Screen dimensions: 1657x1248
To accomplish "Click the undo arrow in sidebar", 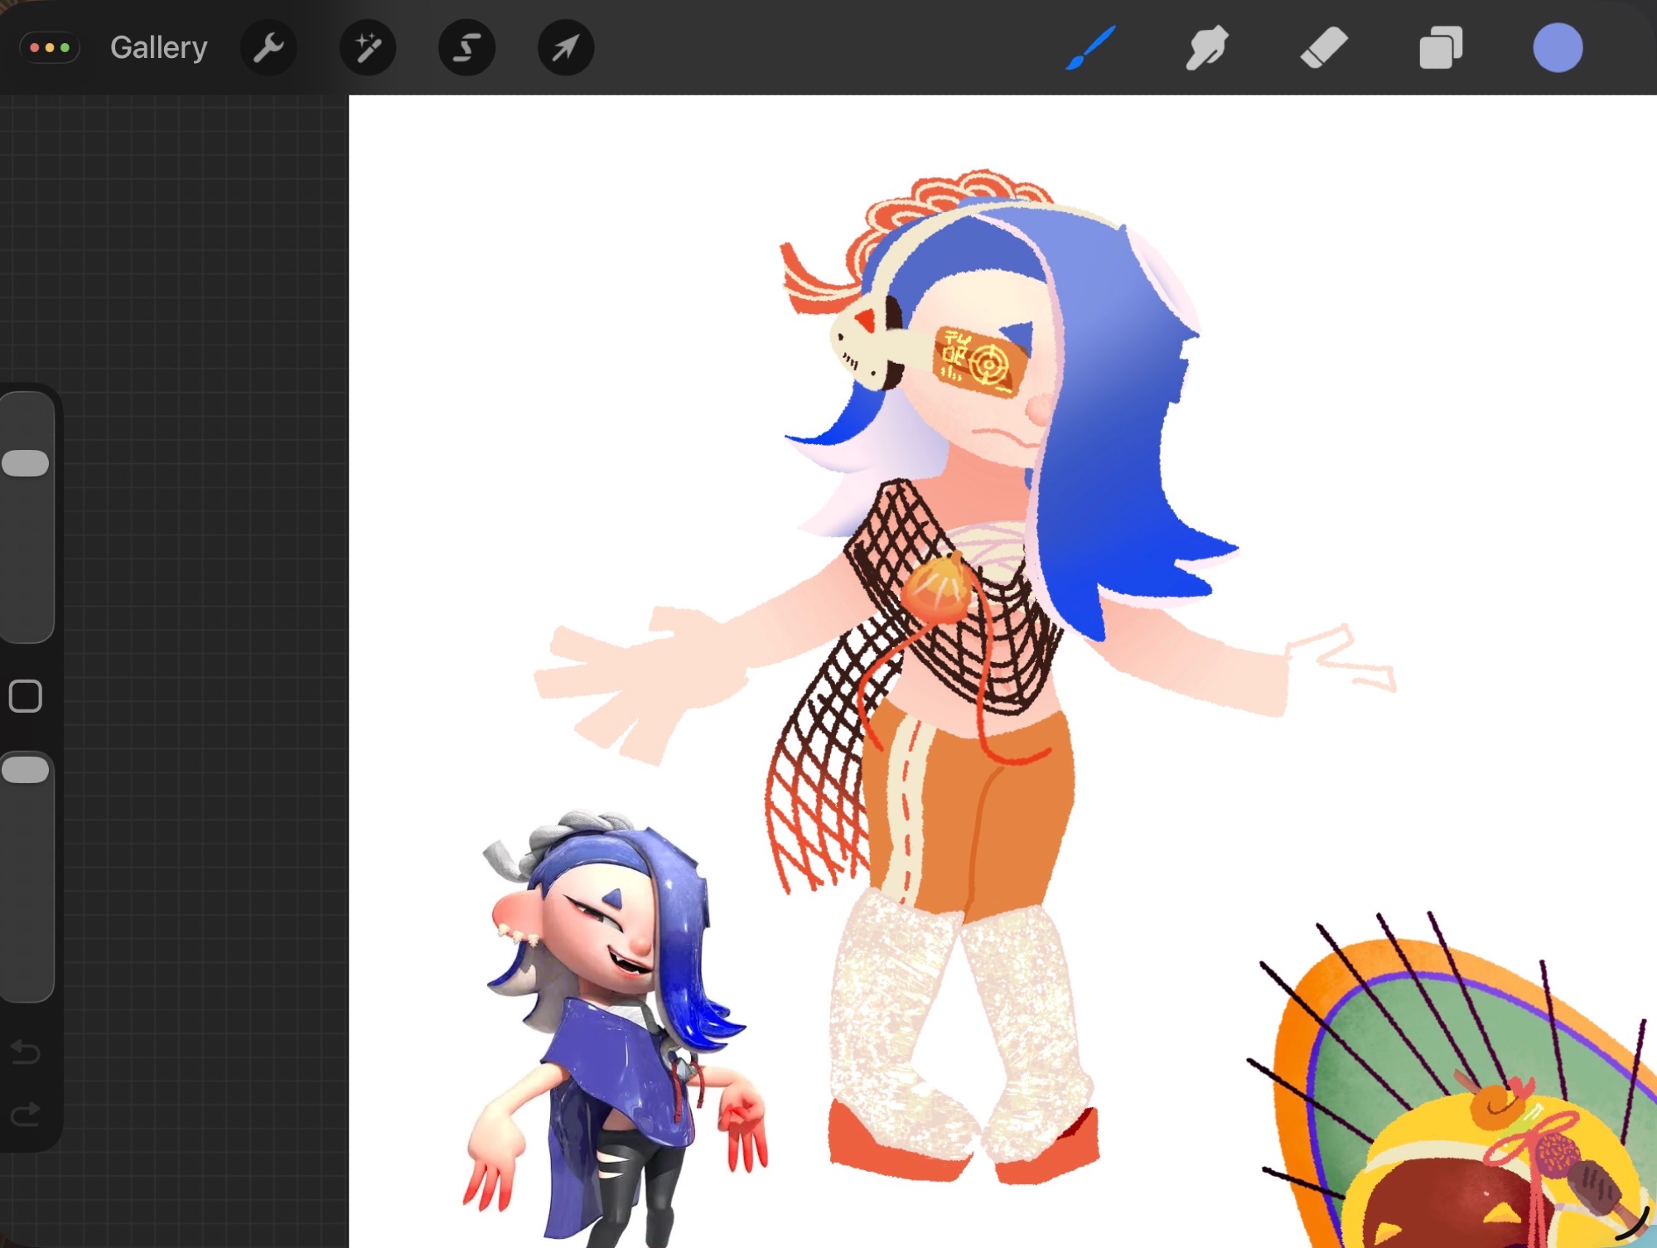I will pyautogui.click(x=26, y=1052).
